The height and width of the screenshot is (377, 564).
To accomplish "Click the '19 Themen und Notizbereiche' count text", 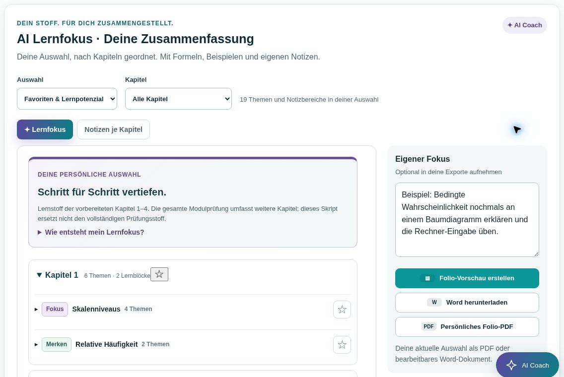I will point(309,100).
